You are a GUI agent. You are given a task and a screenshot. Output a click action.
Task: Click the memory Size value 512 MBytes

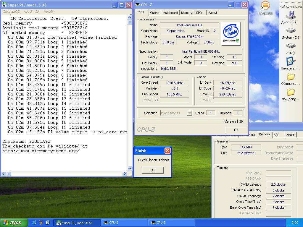coord(246,153)
